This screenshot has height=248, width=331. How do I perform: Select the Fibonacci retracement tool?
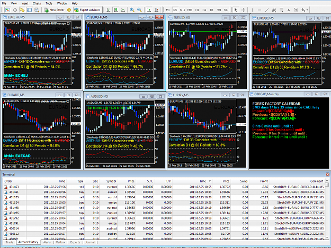[x=281, y=10]
